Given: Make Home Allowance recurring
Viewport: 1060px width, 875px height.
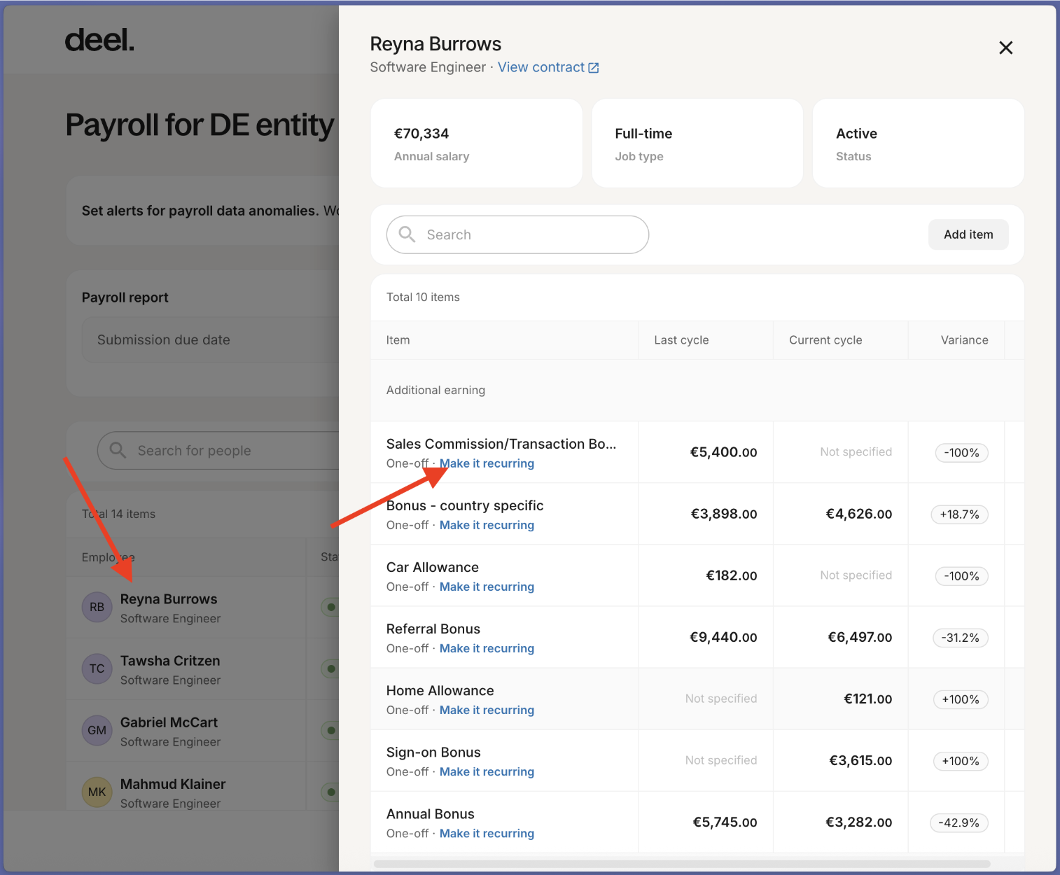Looking at the screenshot, I should 487,710.
